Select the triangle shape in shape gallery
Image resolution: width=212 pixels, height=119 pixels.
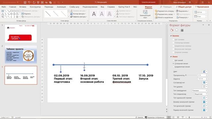3,14
